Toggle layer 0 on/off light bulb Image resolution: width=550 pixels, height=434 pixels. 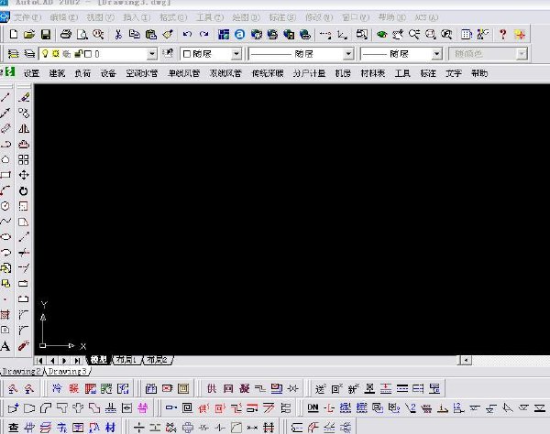45,54
